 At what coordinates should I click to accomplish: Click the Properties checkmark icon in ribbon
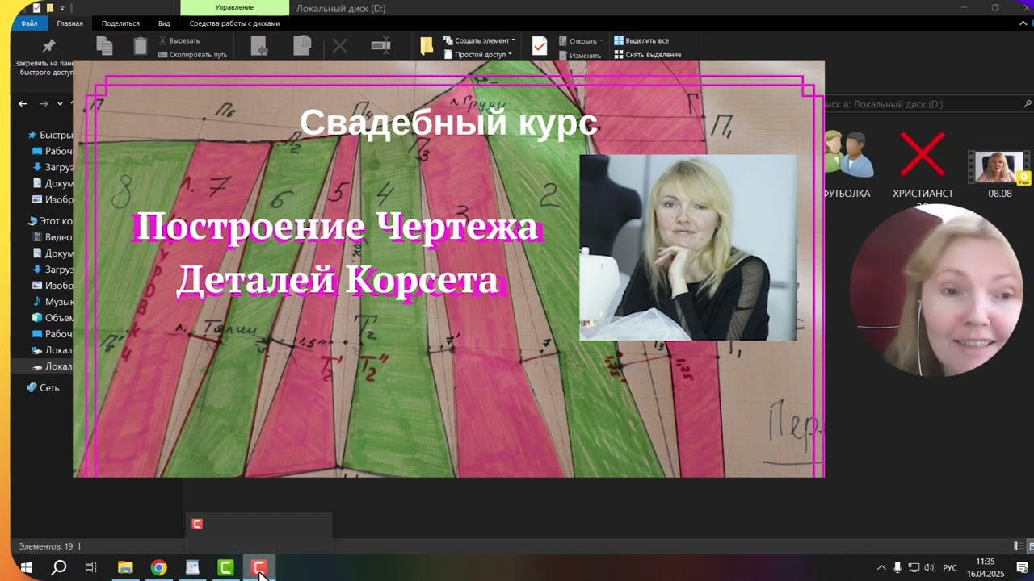pyautogui.click(x=540, y=46)
